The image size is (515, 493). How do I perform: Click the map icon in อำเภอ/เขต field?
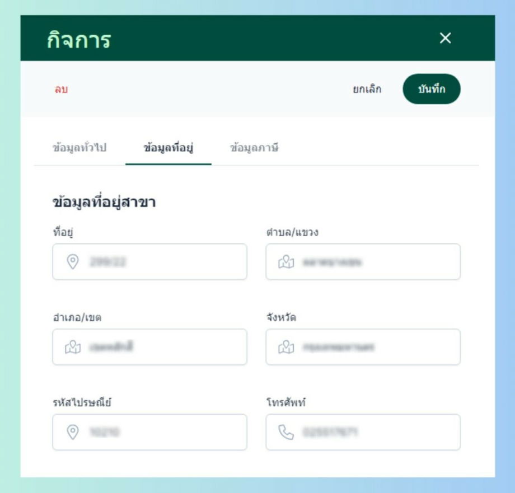point(73,347)
